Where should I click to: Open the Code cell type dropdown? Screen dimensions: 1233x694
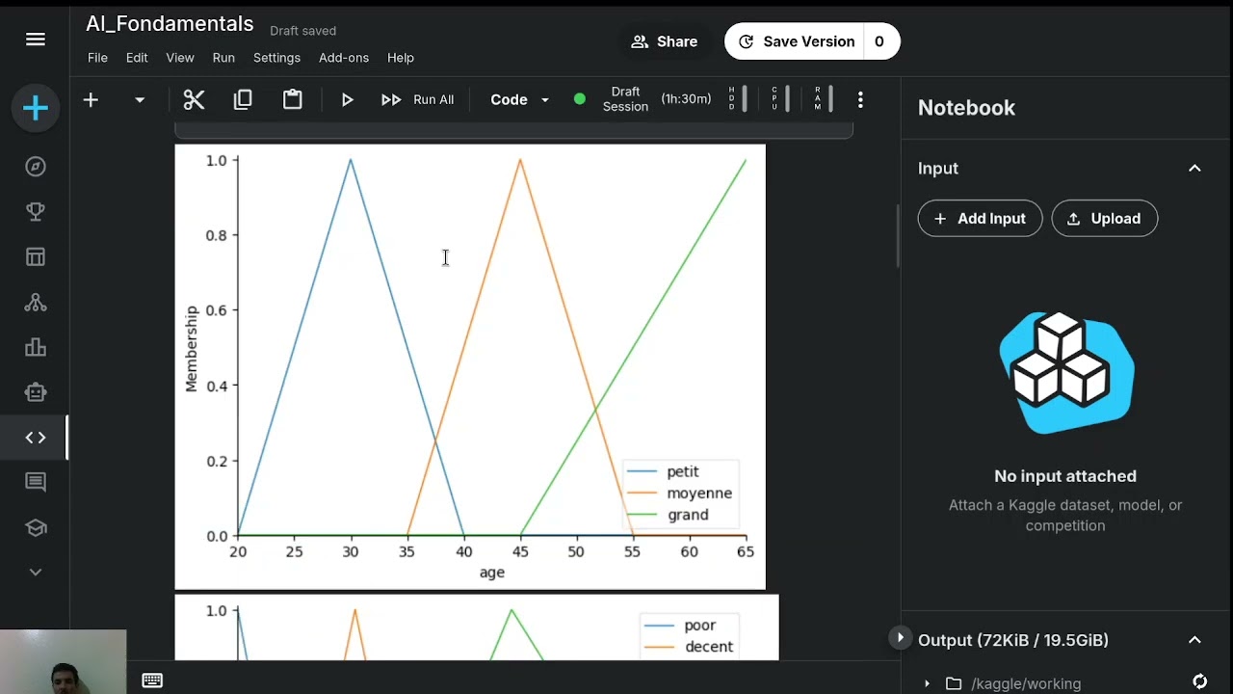tap(519, 99)
